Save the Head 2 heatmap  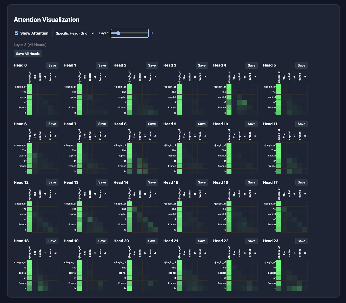(152, 65)
